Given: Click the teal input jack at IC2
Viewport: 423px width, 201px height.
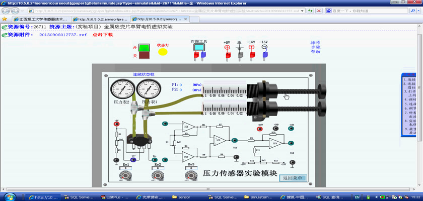Looking at the screenshot, I should (165, 160).
